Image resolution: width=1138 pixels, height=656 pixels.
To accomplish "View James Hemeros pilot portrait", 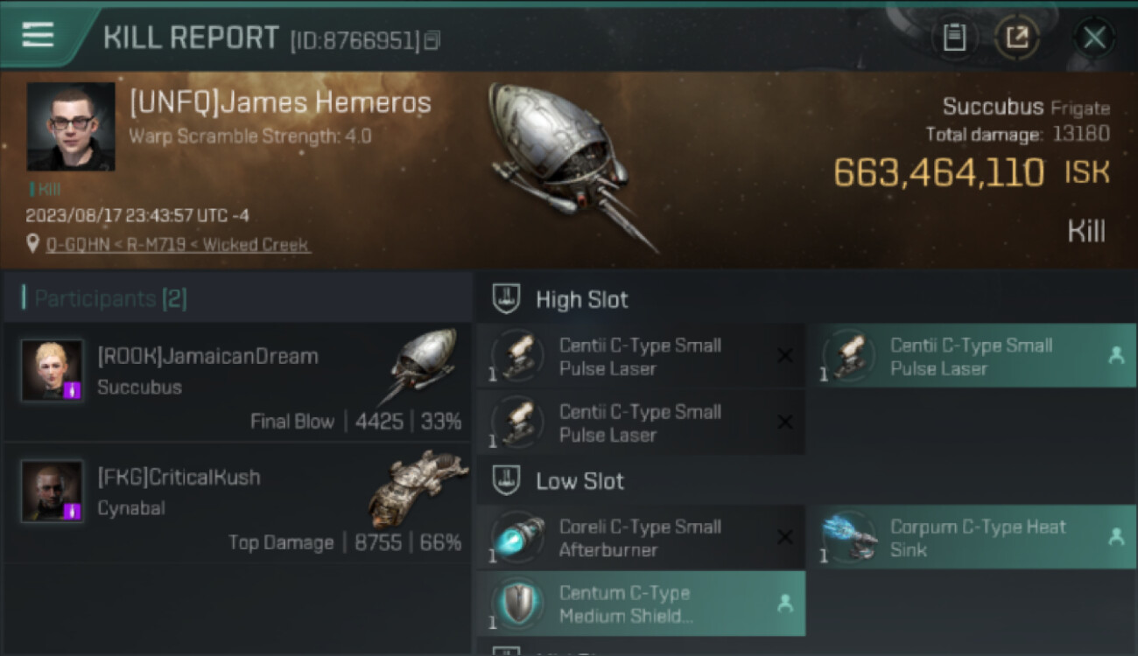I will (x=71, y=126).
